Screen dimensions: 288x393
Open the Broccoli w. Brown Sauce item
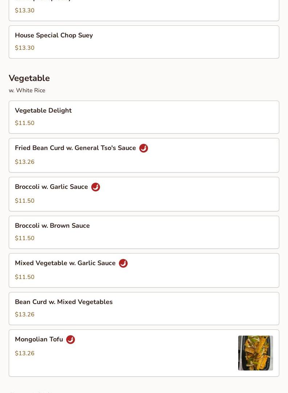(x=52, y=226)
